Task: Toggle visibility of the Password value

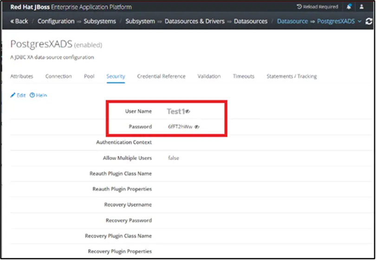Action: point(197,127)
